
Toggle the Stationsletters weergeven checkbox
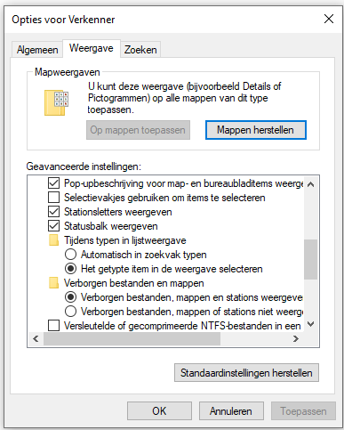click(x=53, y=212)
